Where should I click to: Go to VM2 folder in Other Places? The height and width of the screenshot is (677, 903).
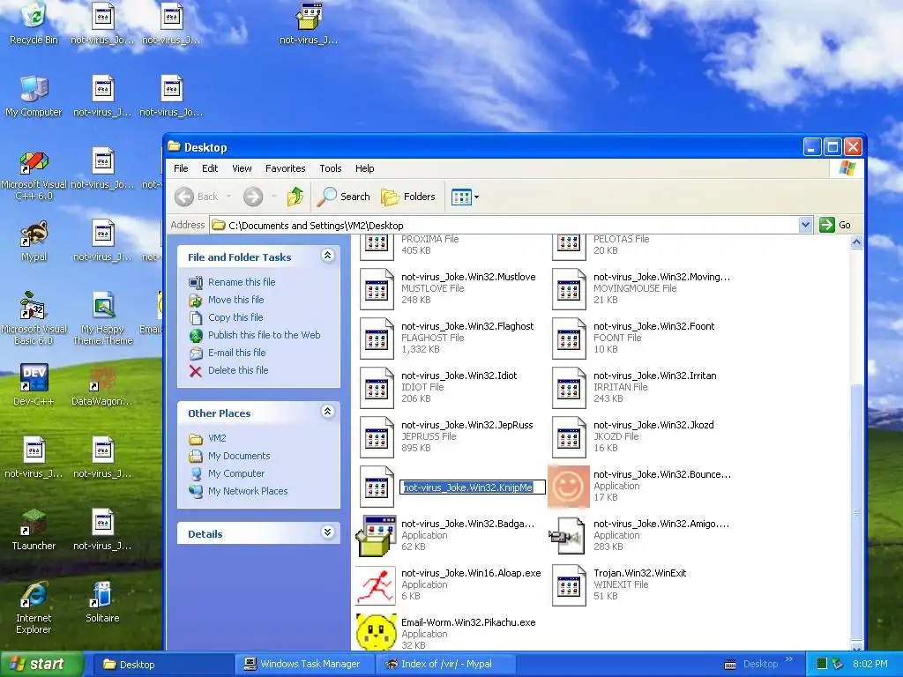(217, 439)
